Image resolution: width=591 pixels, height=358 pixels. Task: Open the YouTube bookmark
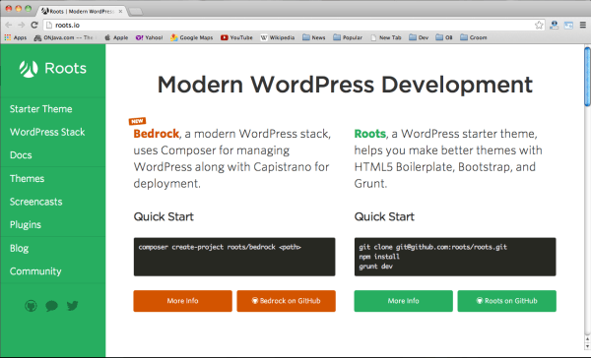click(x=236, y=37)
